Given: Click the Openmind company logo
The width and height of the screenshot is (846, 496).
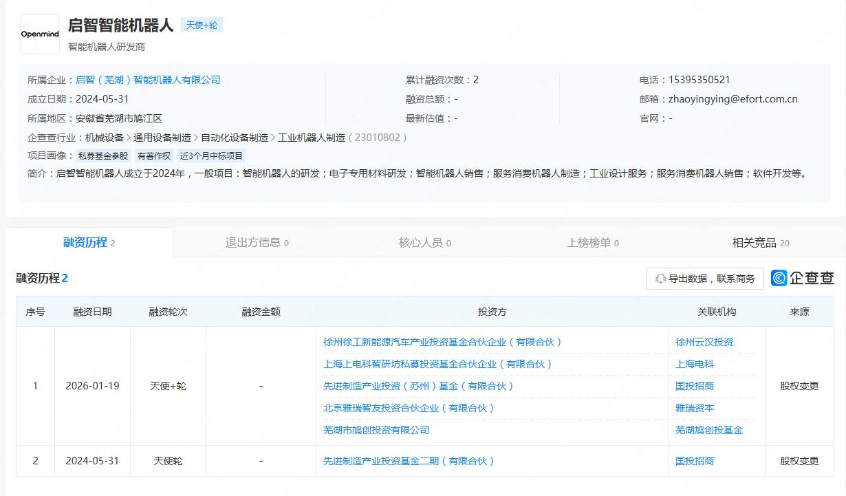Looking at the screenshot, I should [40, 34].
